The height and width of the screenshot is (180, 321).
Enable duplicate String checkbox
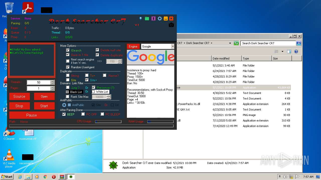pyautogui.click(x=67, y=75)
